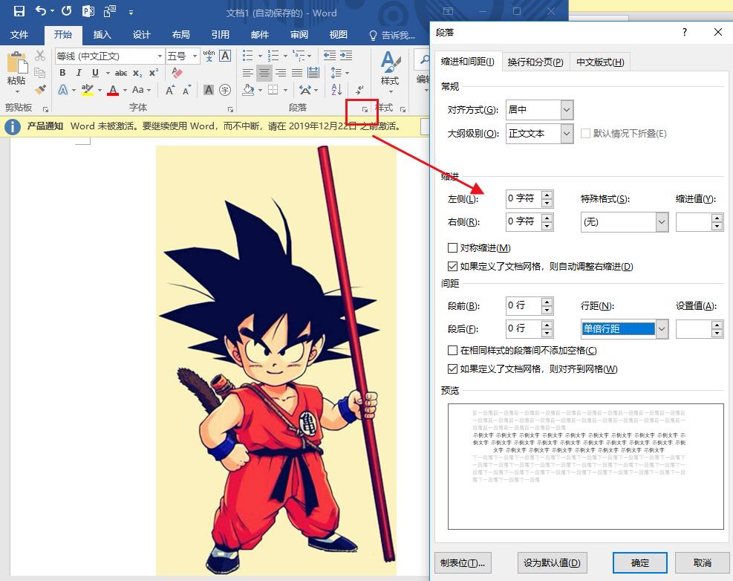Click the center alignment icon
The width and height of the screenshot is (733, 581).
click(264, 73)
